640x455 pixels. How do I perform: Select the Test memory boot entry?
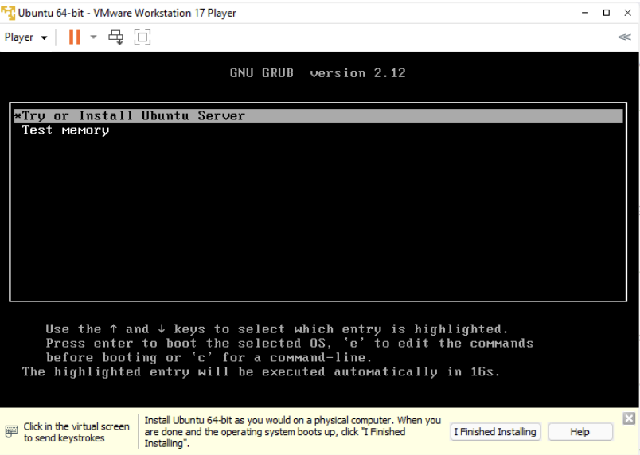click(65, 130)
